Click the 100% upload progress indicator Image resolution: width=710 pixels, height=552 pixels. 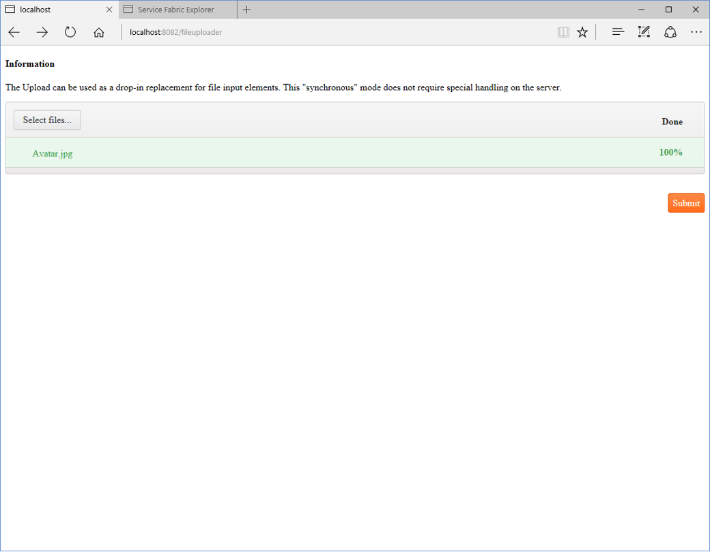tap(670, 152)
